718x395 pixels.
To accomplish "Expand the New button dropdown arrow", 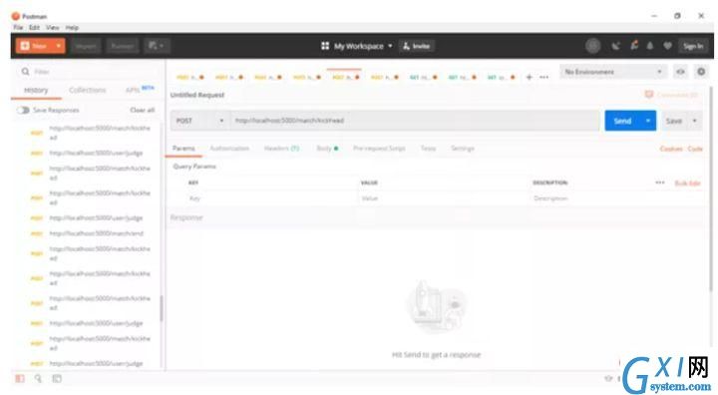I will tap(59, 46).
